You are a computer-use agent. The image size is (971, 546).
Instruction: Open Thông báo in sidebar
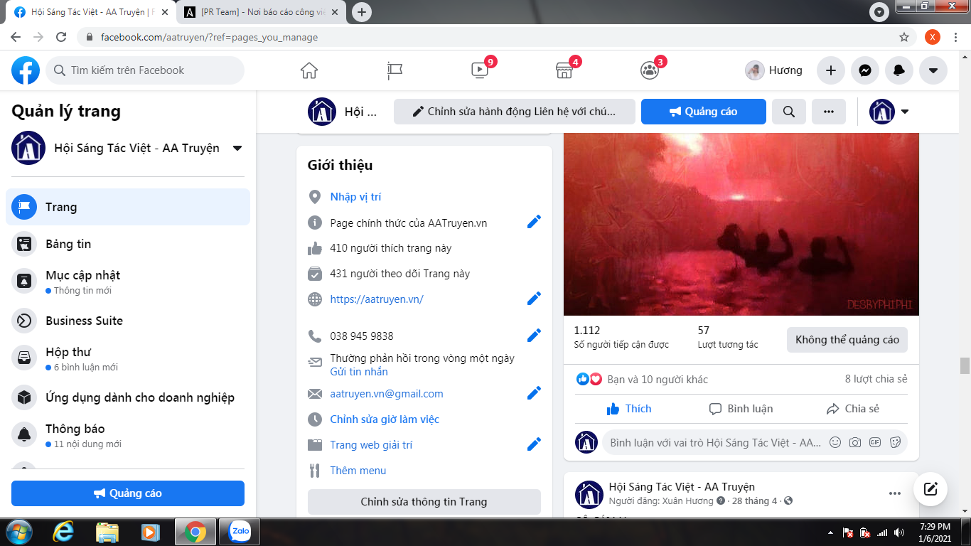coord(128,435)
